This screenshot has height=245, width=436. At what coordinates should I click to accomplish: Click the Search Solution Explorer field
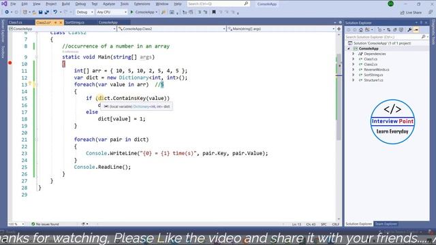tap(386, 37)
